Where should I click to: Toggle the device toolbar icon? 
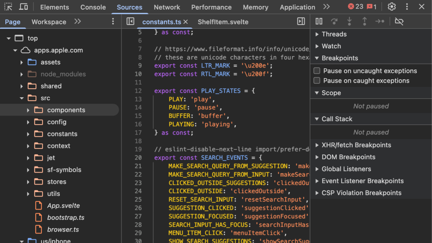[23, 7]
